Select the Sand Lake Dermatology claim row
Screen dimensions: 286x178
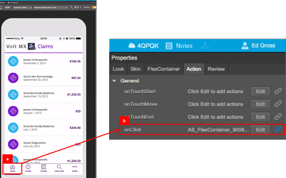(x=44, y=78)
